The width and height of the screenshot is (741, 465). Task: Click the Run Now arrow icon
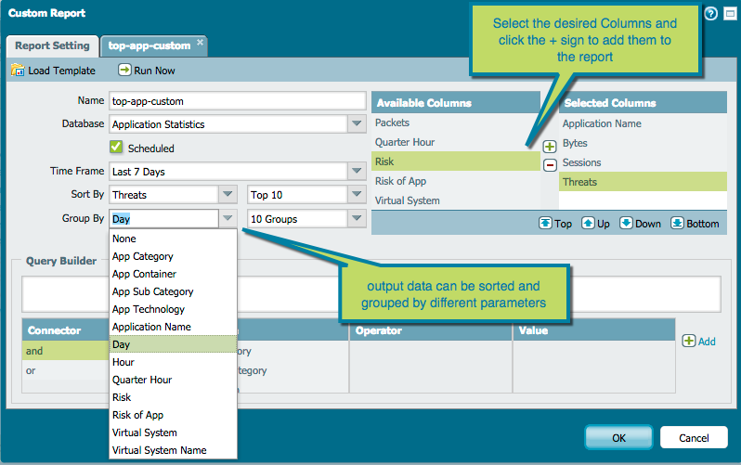tap(124, 70)
